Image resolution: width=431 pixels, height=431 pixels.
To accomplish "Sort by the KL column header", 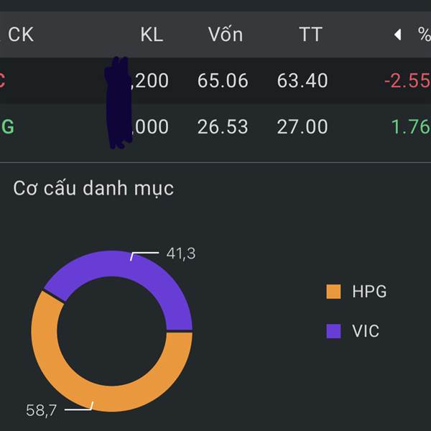I will pyautogui.click(x=152, y=34).
